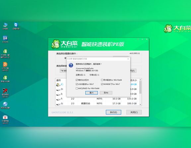Image resolution: width=191 pixels, height=148 pixels.
Task: Confirm restore with the 是(Y) button
Action: click(x=92, y=93)
